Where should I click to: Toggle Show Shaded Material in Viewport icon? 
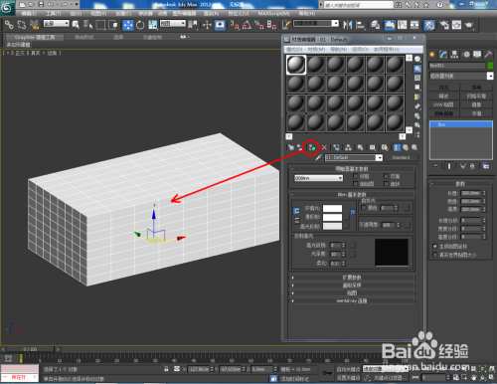point(385,147)
